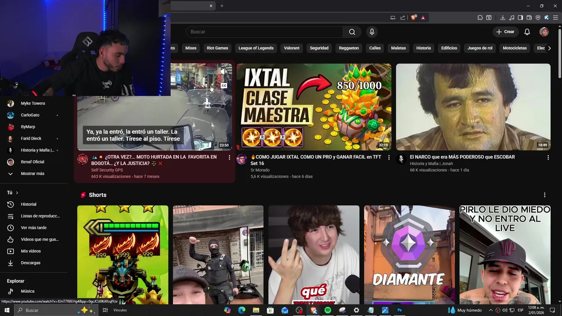
Task: Open options for Moto Hurtada video
Action: [x=229, y=157]
